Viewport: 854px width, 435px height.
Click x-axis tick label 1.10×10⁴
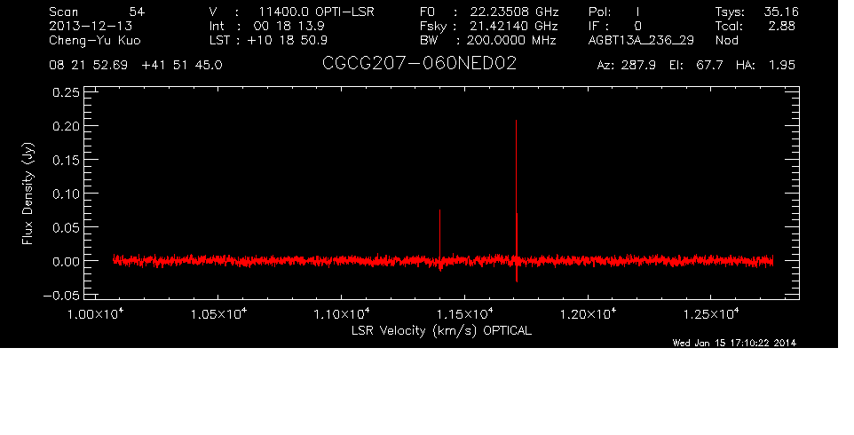[342, 313]
